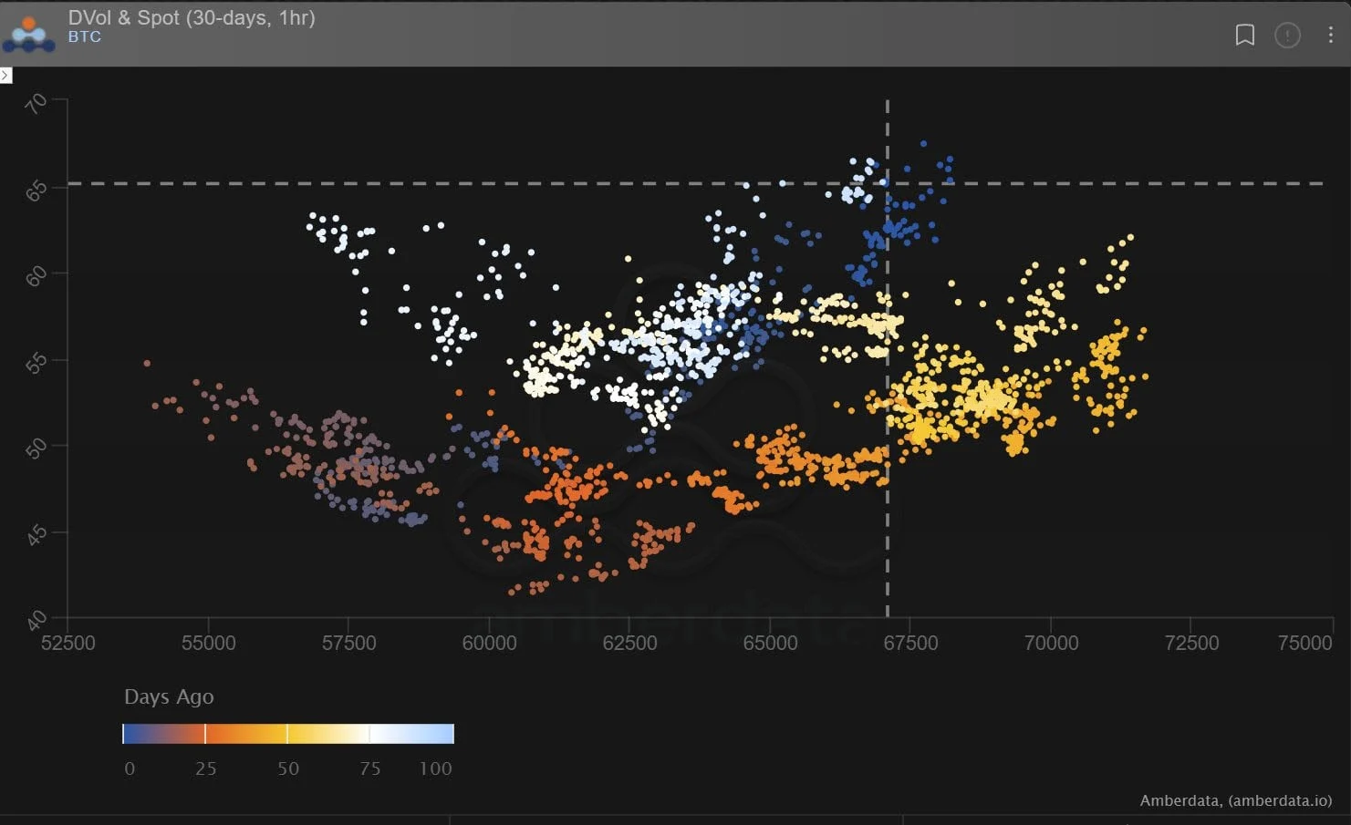The image size is (1351, 825).
Task: Expand the collapsed side panel arrow
Action: [x=5, y=75]
